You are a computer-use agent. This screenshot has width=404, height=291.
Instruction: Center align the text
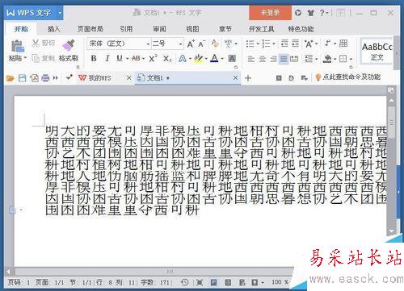click(262, 58)
